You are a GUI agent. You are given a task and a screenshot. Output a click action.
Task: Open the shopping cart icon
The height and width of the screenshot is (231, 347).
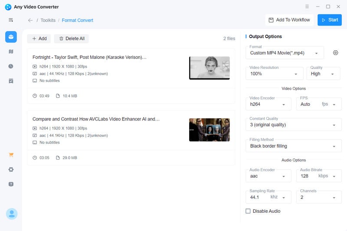[11, 155]
